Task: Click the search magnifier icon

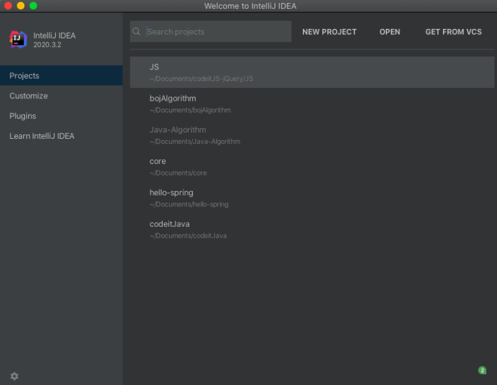Action: tap(136, 31)
